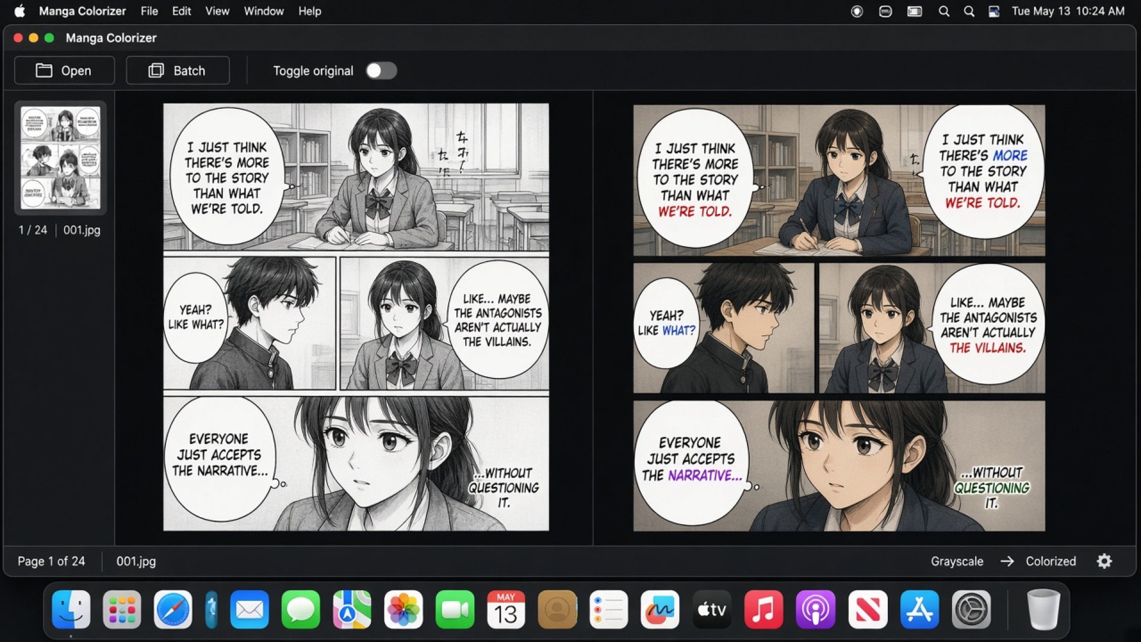Open the Help menu
This screenshot has width=1141, height=642.
310,11
